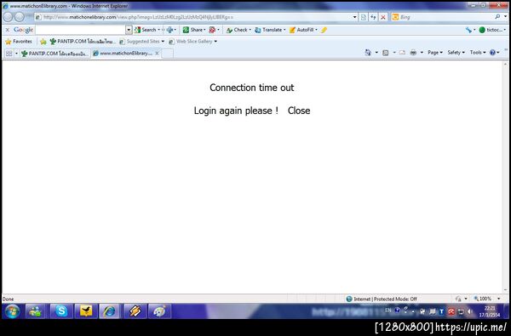Click the browser Back button

(x=9, y=17)
